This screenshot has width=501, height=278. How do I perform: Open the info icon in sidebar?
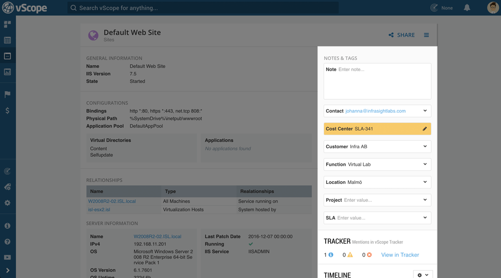pos(8,226)
